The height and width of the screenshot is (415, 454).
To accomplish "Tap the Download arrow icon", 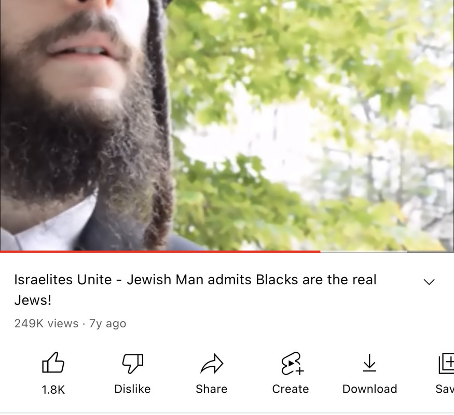I will click(369, 363).
